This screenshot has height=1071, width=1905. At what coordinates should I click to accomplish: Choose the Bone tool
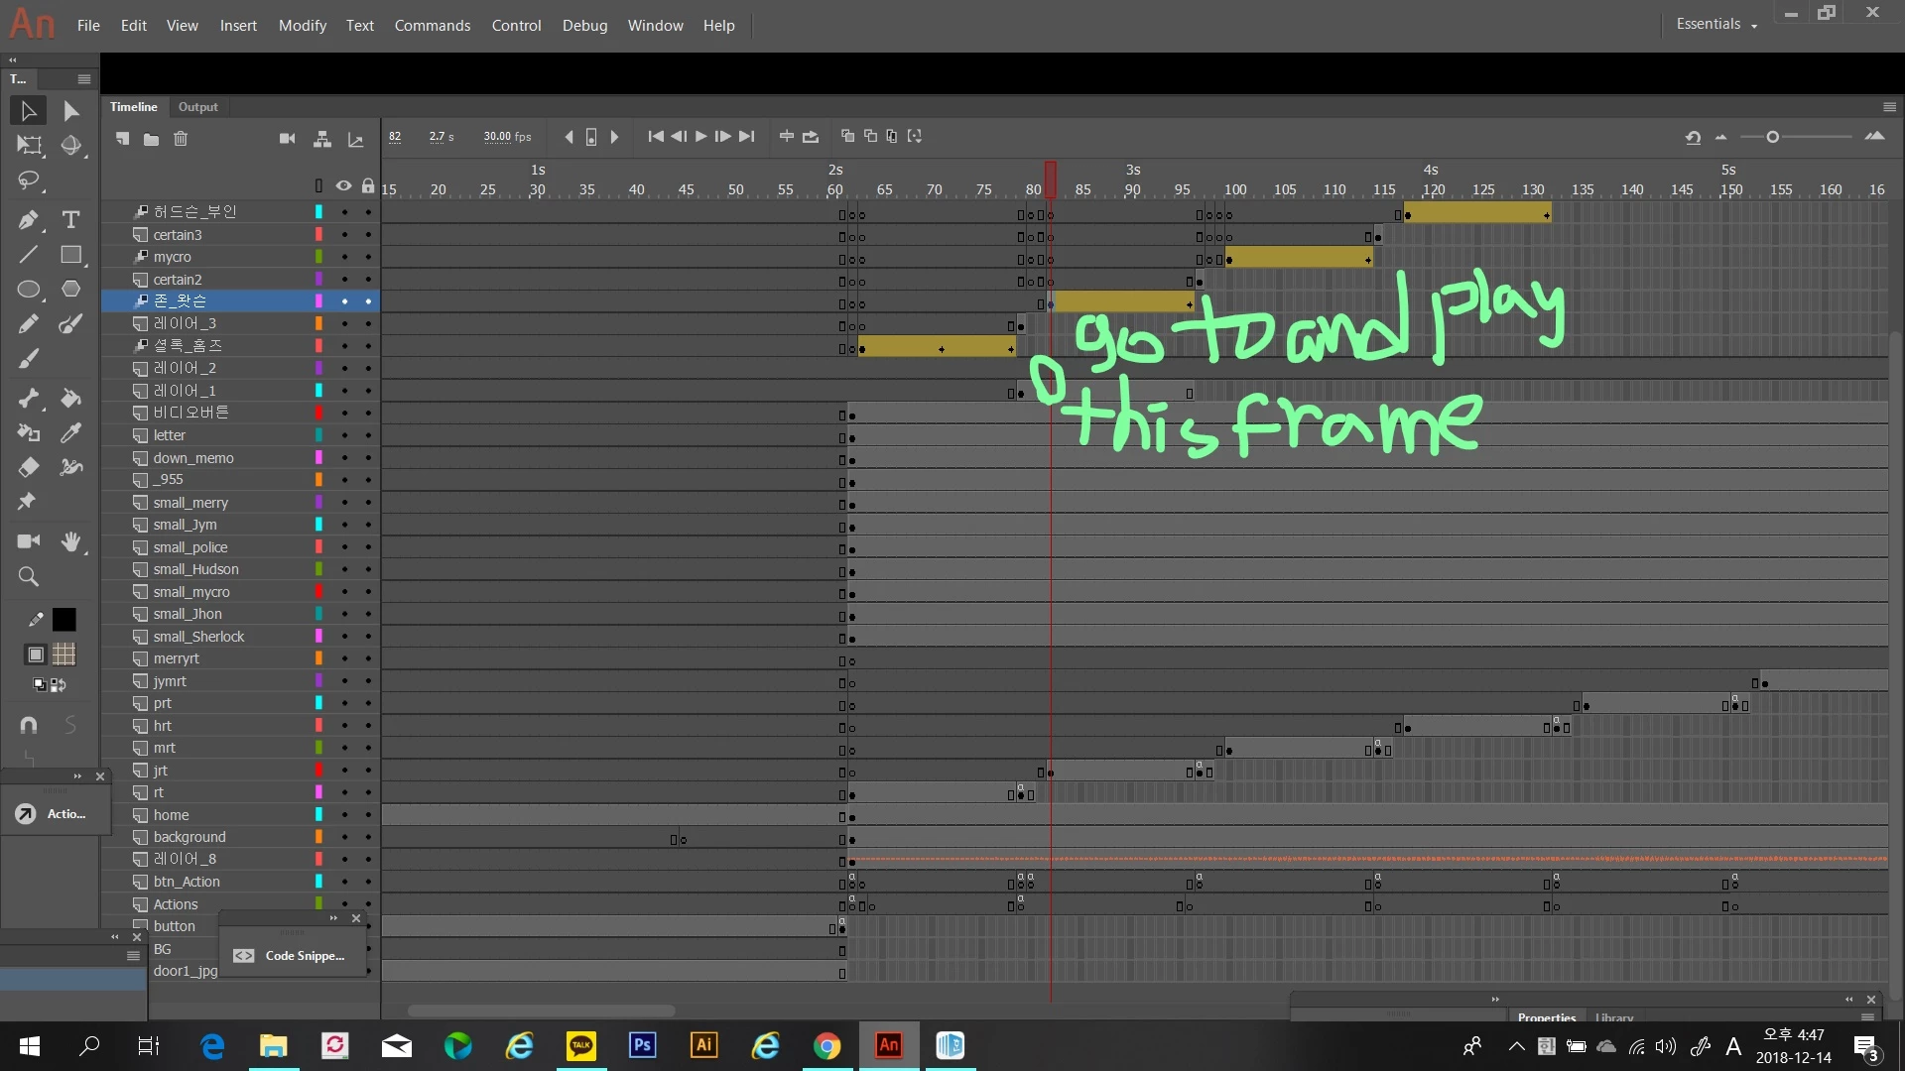coord(29,399)
